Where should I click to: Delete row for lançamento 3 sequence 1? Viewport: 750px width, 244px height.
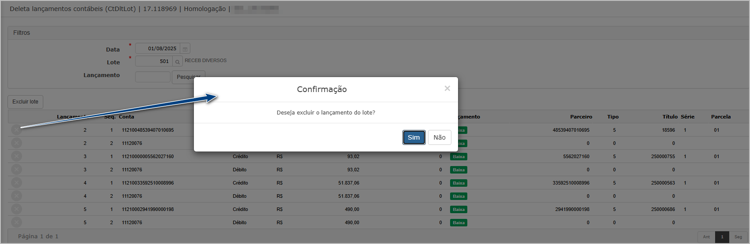(x=16, y=156)
